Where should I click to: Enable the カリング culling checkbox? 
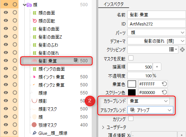click(131, 118)
